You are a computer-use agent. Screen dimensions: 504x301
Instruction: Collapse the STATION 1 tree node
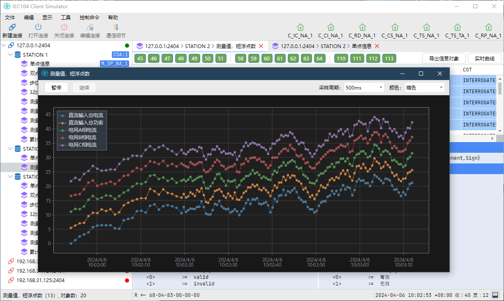point(10,55)
